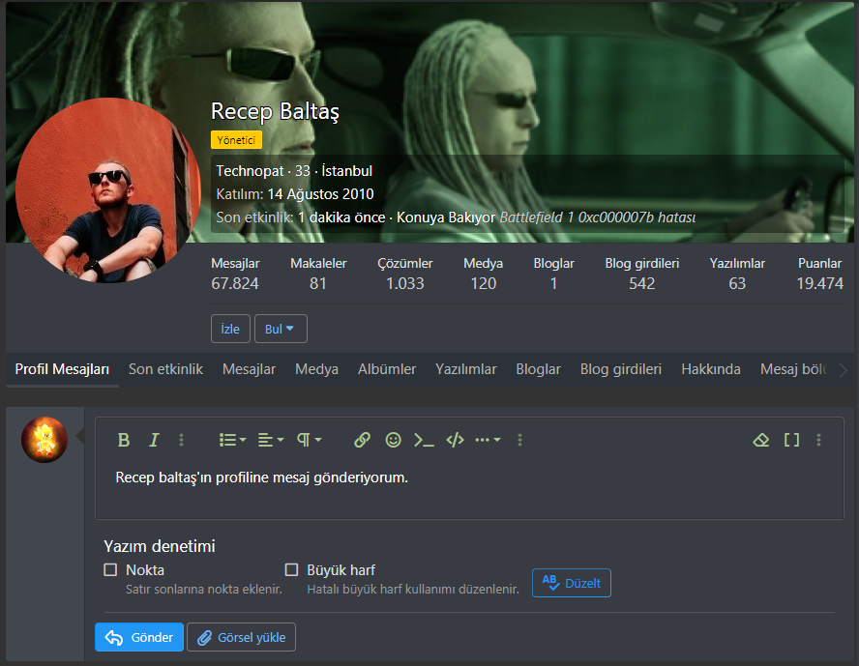The image size is (859, 666).
Task: Click the join date 14 Ağustos 2010
Action: coord(320,194)
